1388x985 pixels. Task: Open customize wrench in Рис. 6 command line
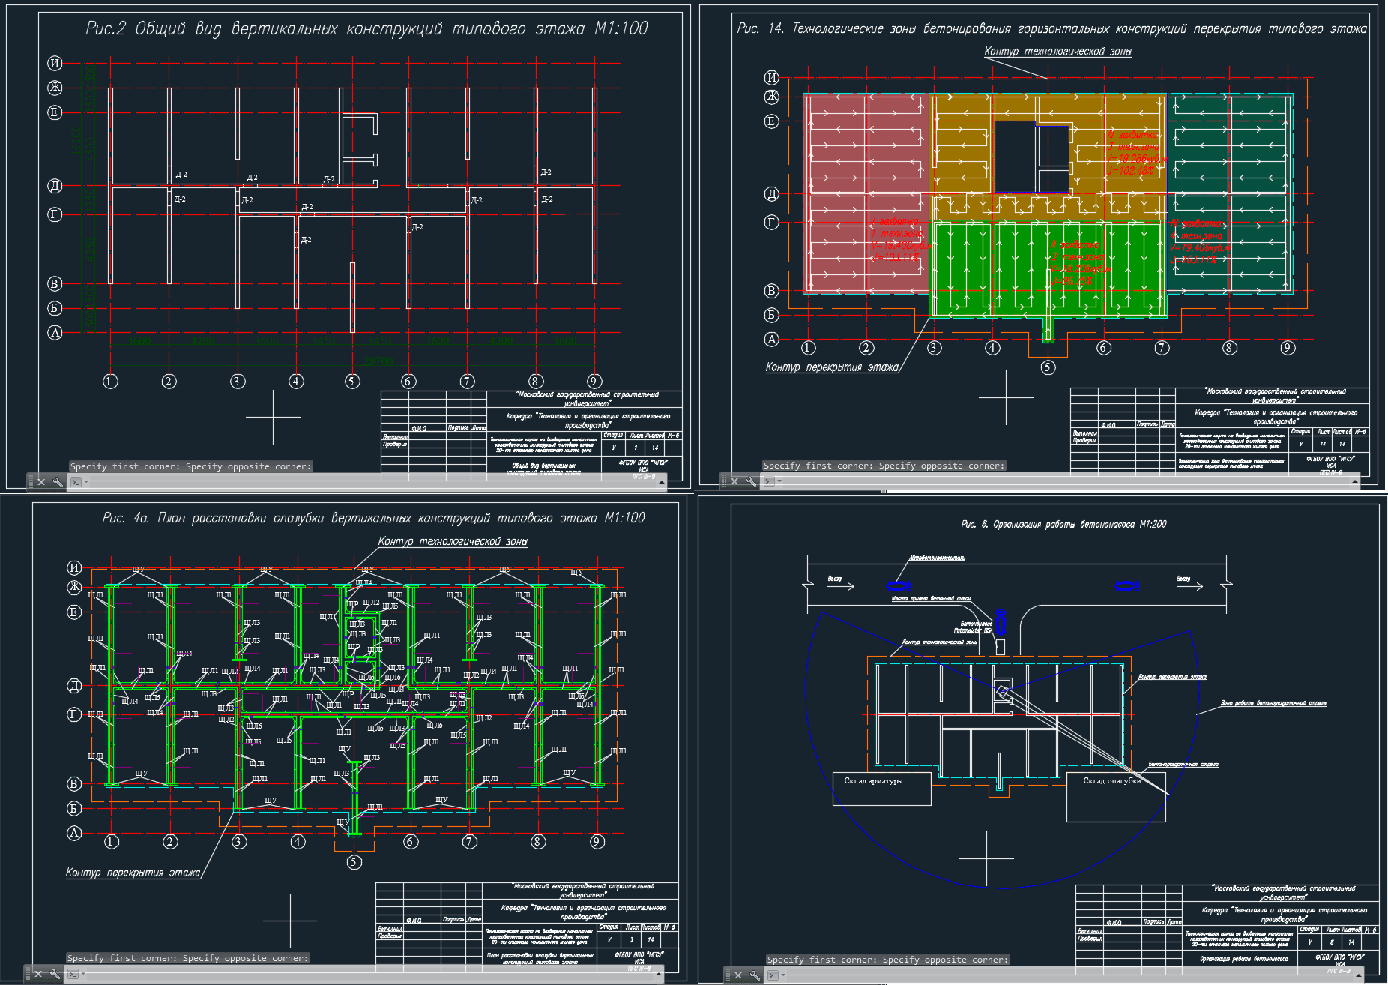(x=754, y=975)
